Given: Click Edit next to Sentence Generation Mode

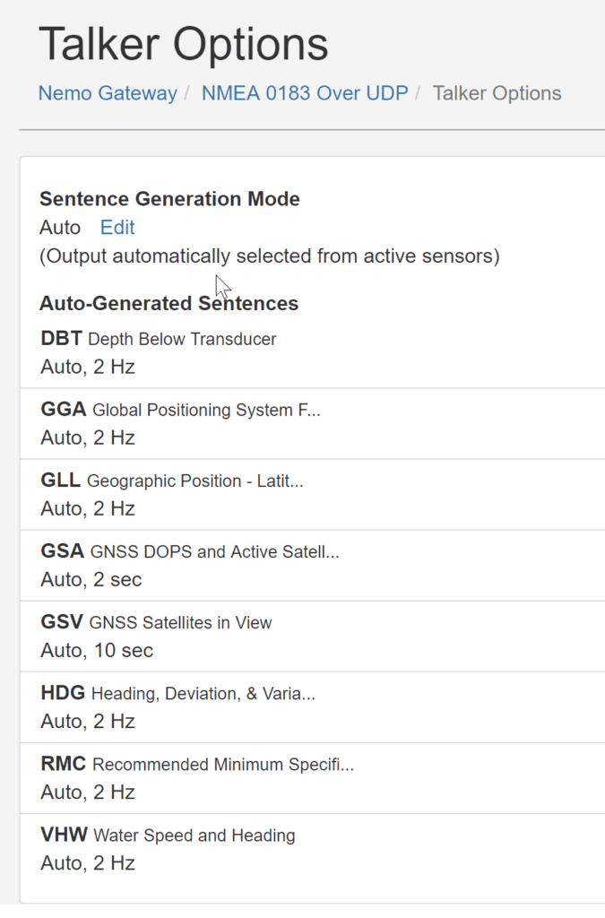Looking at the screenshot, I should pyautogui.click(x=117, y=228).
